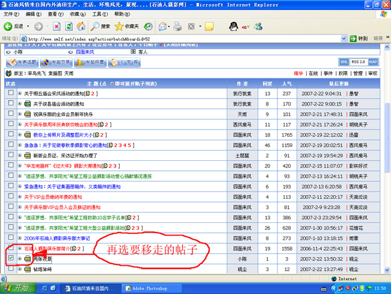Open History toolbar icon
This screenshot has height=294, width=391.
(148, 27)
